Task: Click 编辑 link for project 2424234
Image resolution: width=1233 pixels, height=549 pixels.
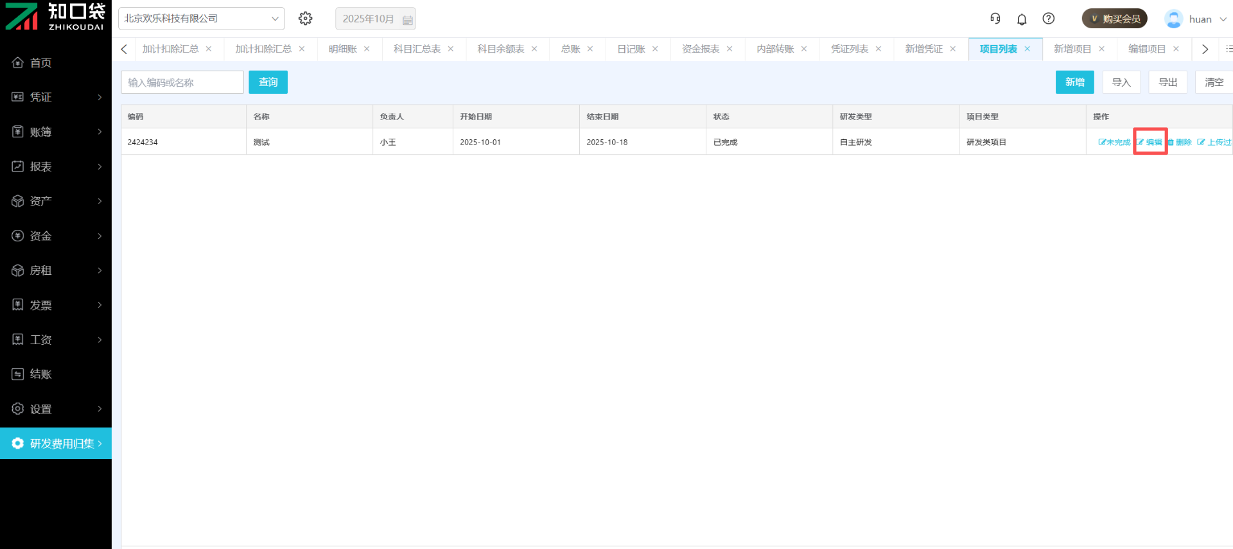Action: coord(1150,142)
